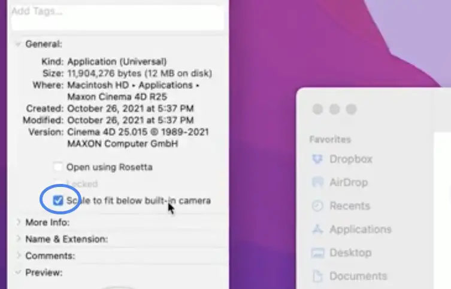Click the dimmed Locked checkbox
Viewport: 451px width, 289px height.
pos(58,184)
